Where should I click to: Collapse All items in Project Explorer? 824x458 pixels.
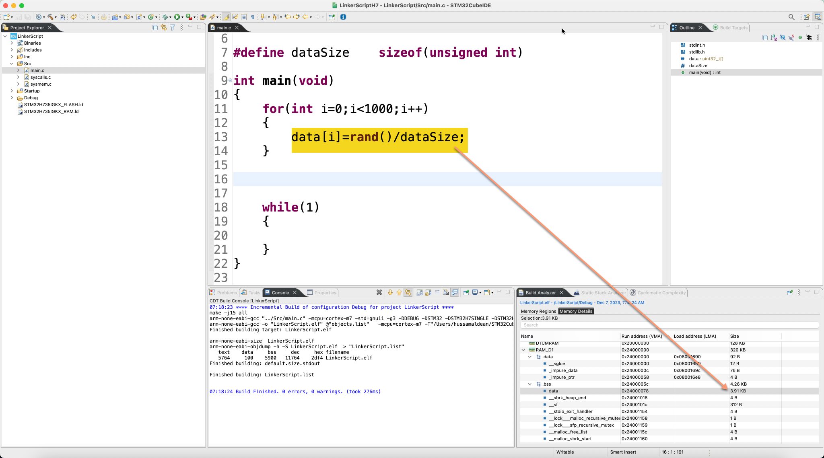pos(155,27)
